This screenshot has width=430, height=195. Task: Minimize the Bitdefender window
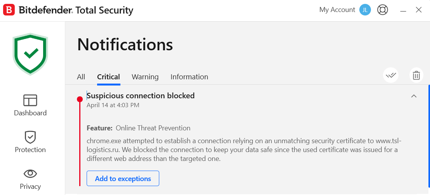pyautogui.click(x=403, y=10)
